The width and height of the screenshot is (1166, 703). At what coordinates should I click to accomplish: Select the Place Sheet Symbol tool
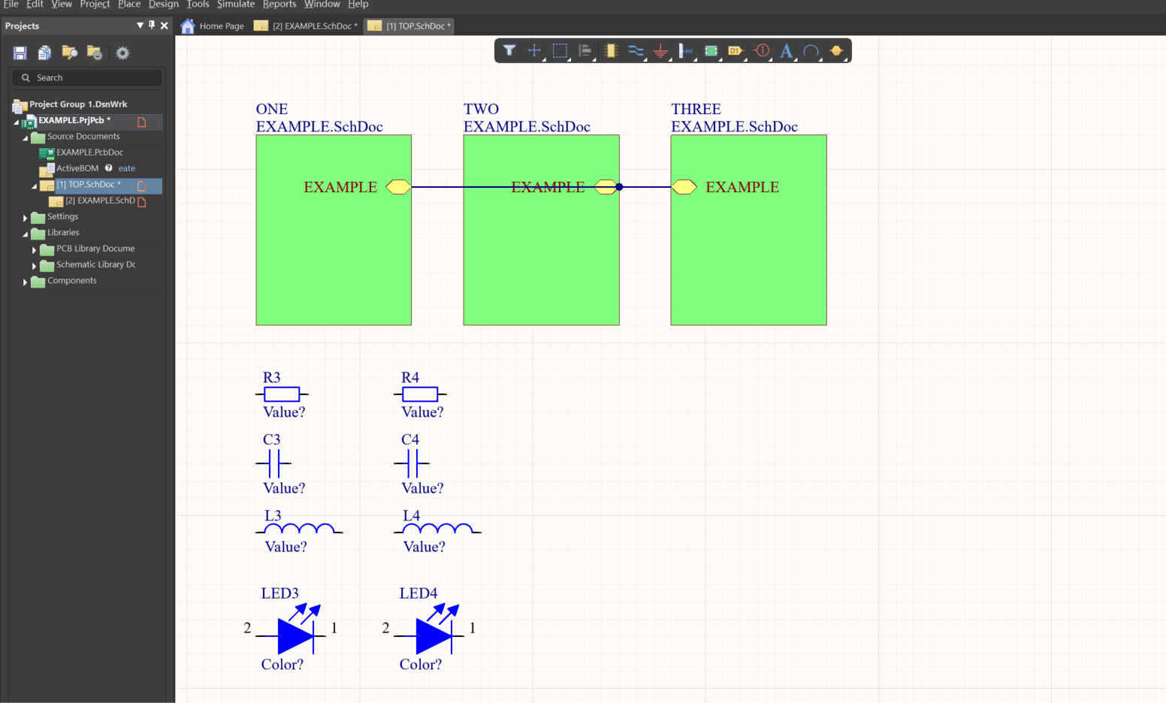pyautogui.click(x=710, y=50)
